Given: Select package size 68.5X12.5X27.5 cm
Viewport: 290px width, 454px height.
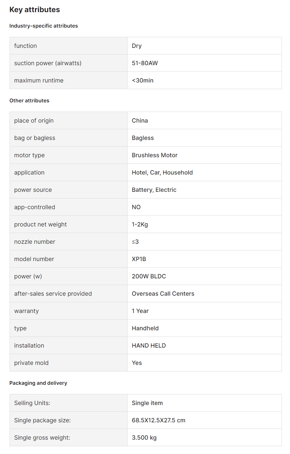Looking at the screenshot, I should pyautogui.click(x=159, y=420).
